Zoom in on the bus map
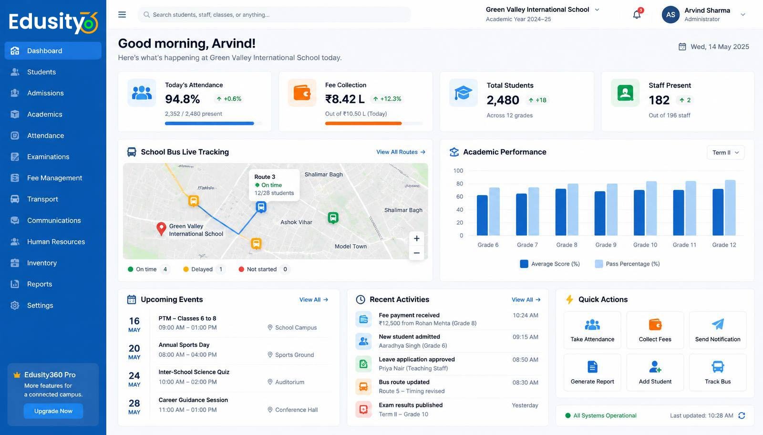The image size is (763, 435). [416, 238]
